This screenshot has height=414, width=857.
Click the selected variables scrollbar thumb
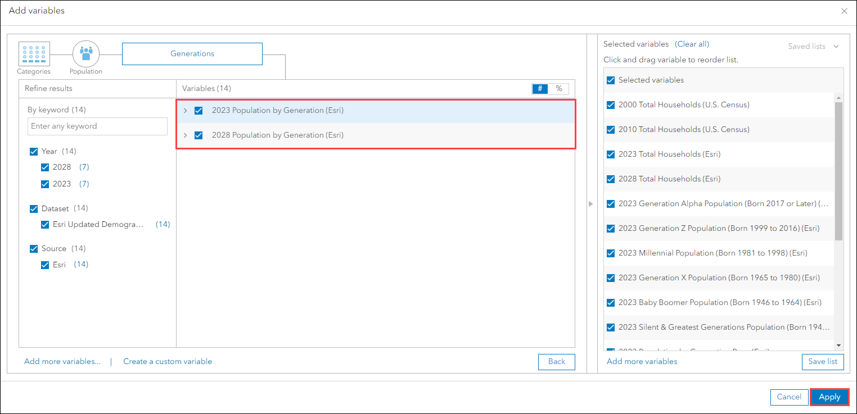click(x=839, y=171)
